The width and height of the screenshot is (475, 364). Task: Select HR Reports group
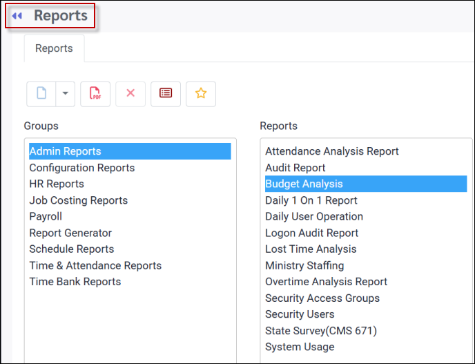[x=130, y=184]
